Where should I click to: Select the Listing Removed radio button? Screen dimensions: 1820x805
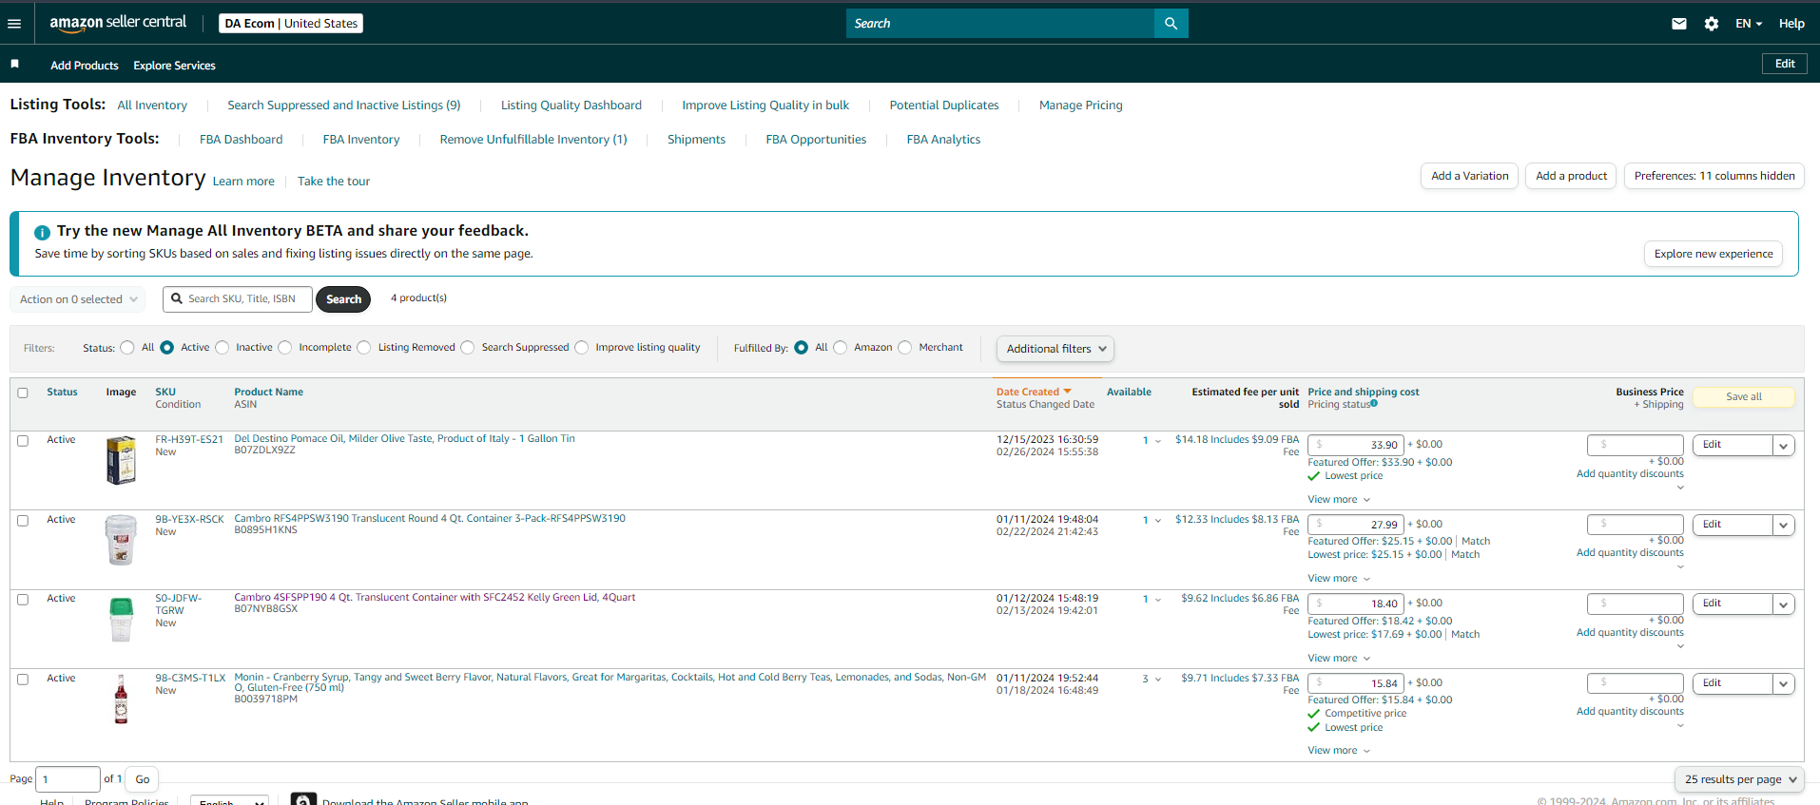[x=364, y=348]
